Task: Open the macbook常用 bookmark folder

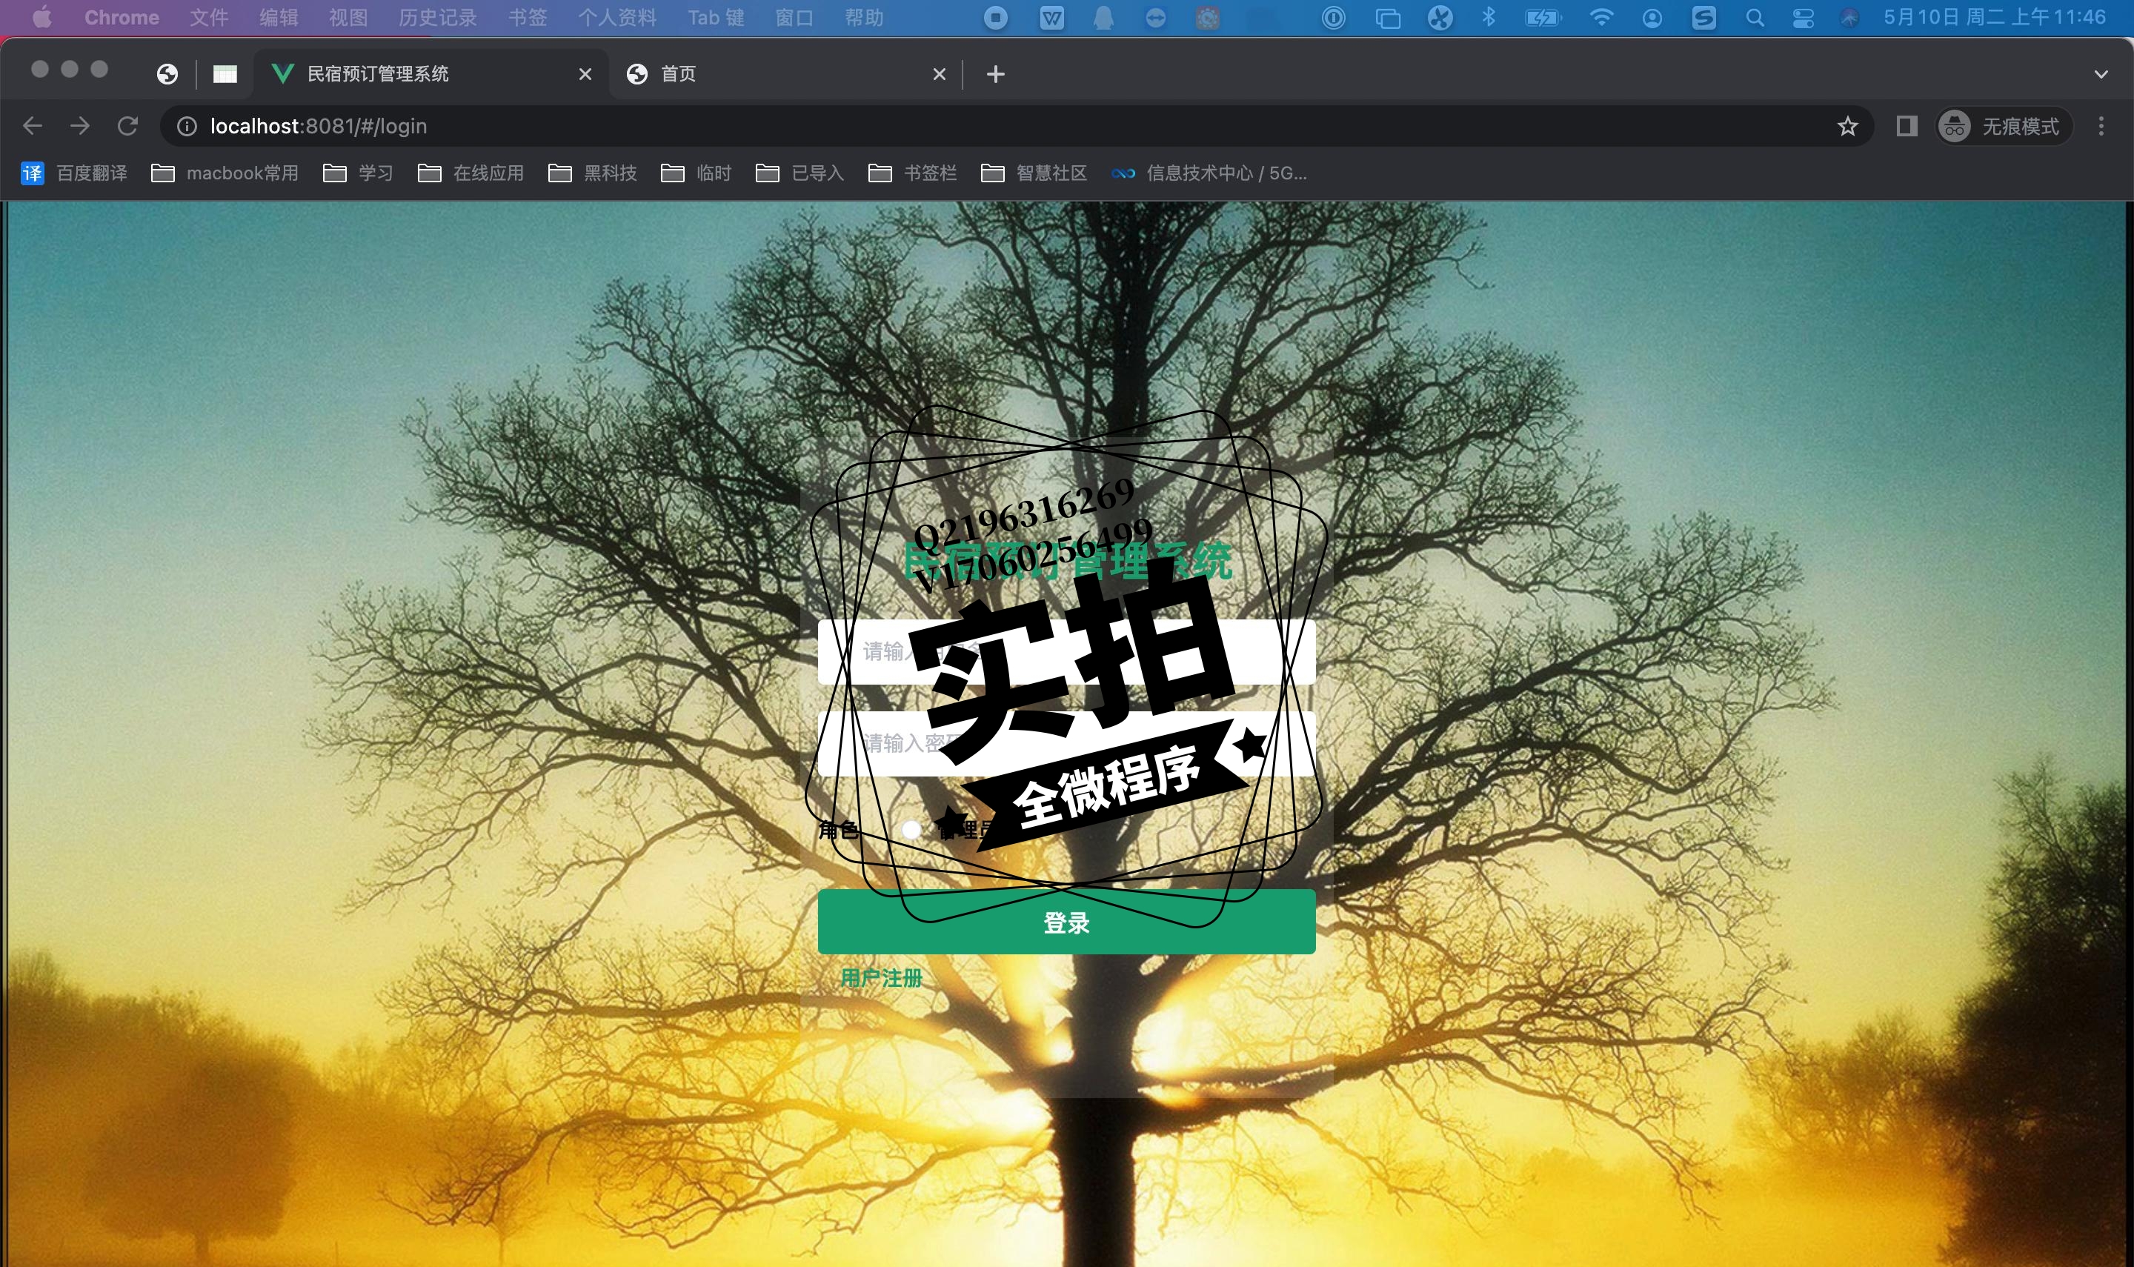Action: 225,173
